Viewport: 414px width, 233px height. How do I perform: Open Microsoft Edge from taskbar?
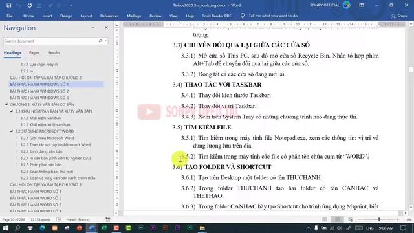[x=42, y=228]
